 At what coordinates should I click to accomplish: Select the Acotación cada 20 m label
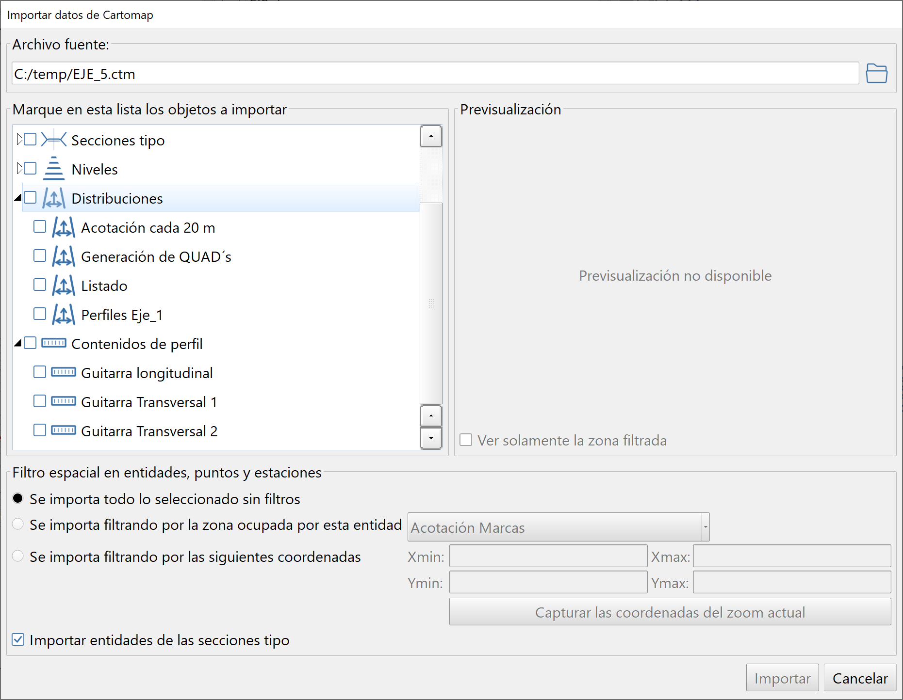148,227
